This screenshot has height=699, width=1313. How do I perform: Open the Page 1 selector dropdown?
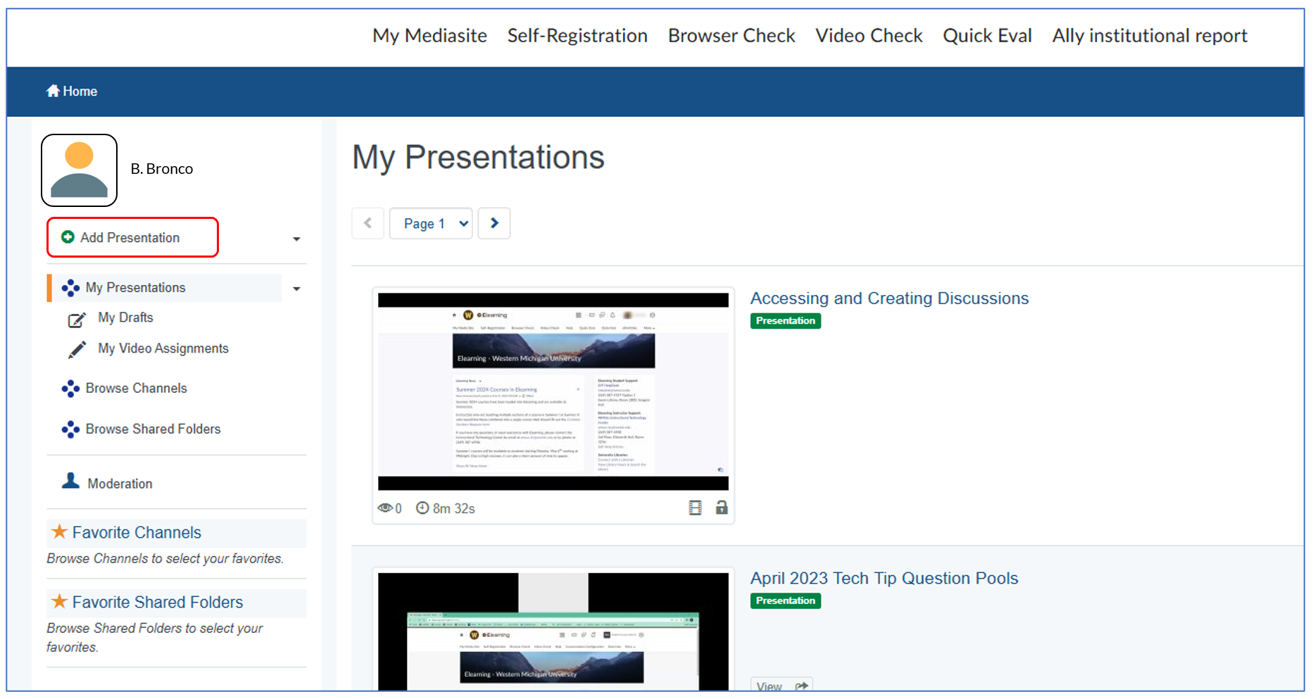click(x=431, y=223)
